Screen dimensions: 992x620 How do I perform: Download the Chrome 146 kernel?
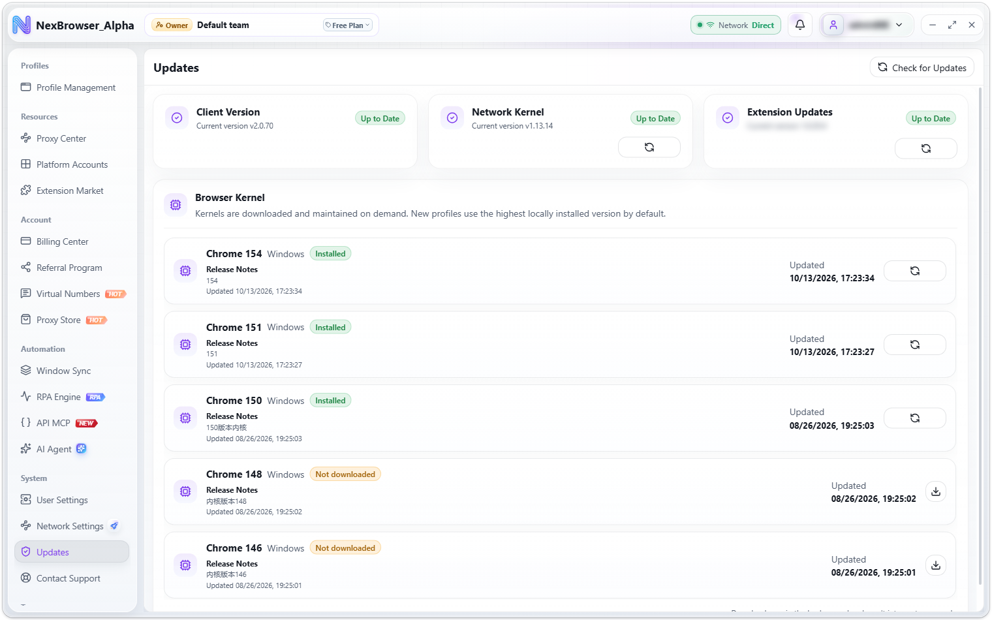click(x=935, y=565)
